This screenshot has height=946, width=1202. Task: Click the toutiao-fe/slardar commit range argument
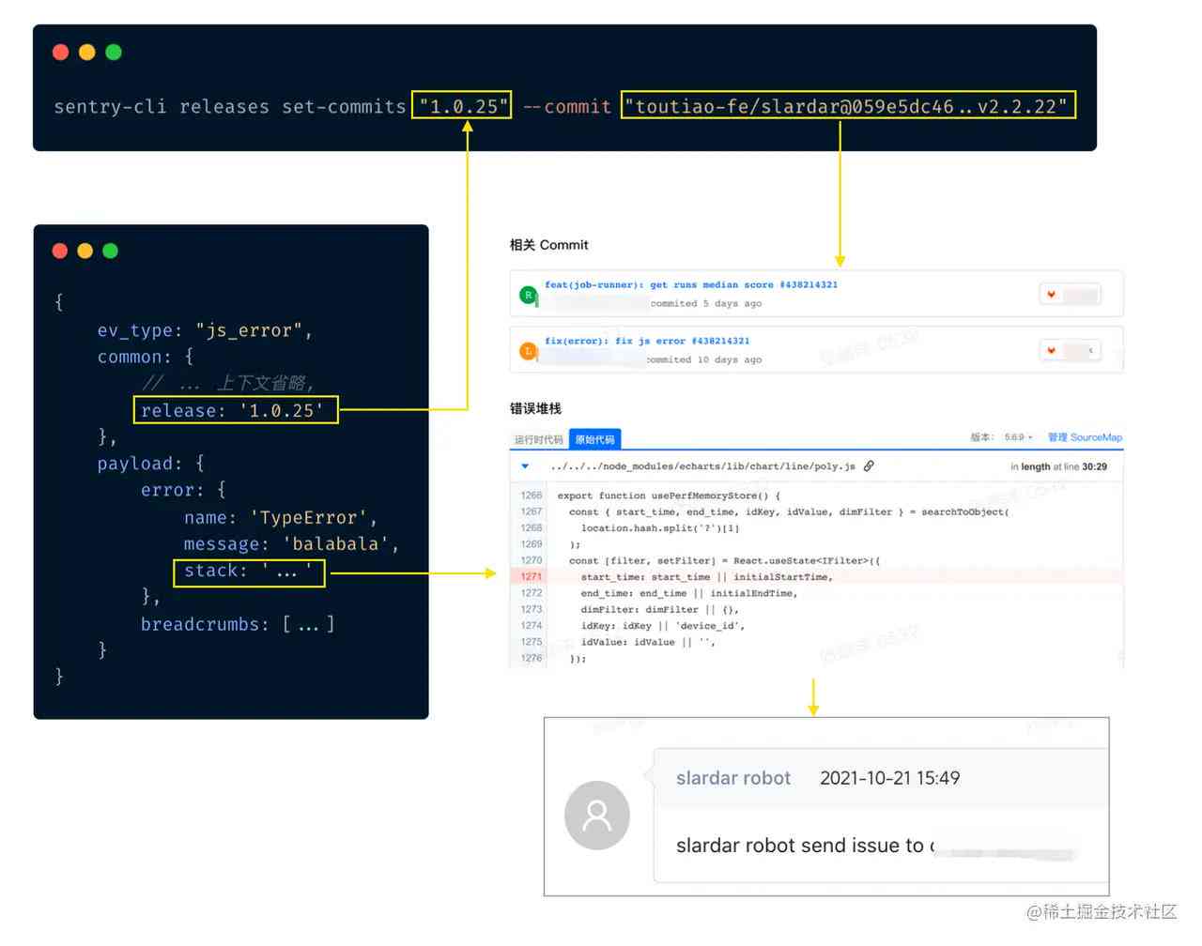(848, 106)
